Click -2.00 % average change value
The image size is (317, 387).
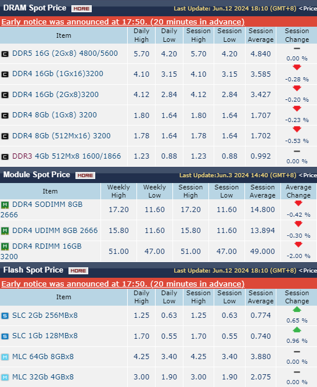click(x=298, y=256)
